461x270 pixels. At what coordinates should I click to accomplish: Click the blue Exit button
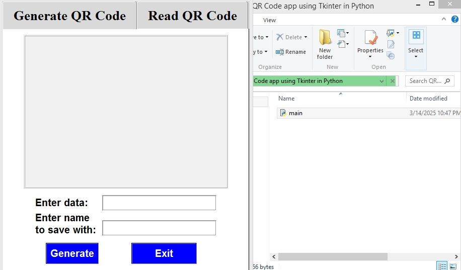pos(164,253)
